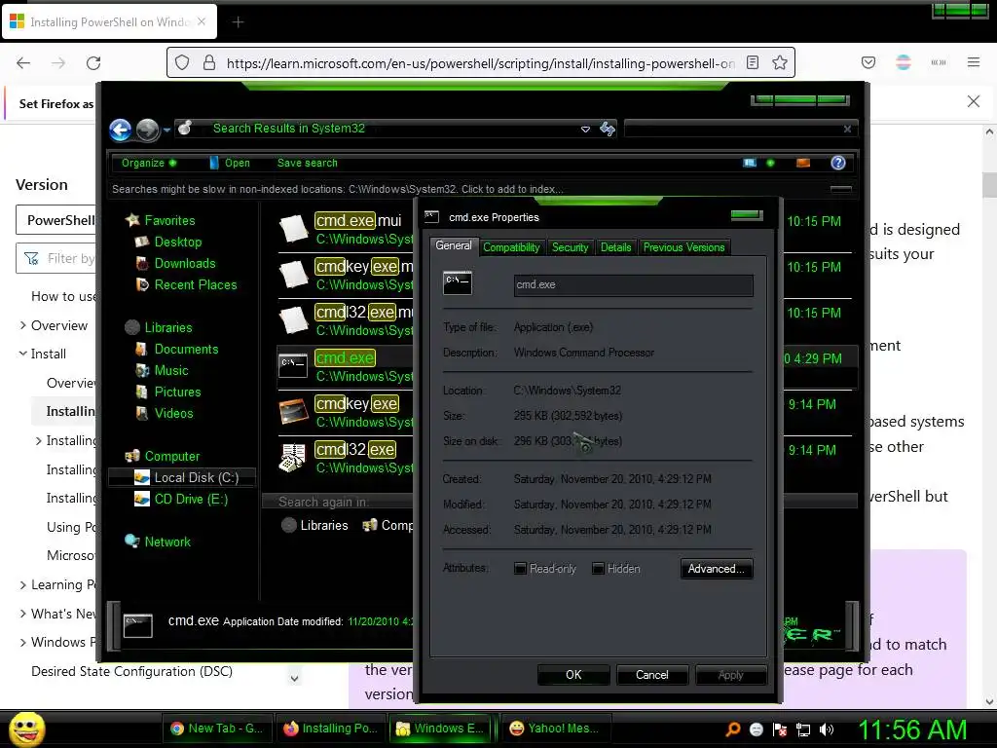997x748 pixels.
Task: Click Explorer back navigation arrow
Action: (120, 130)
